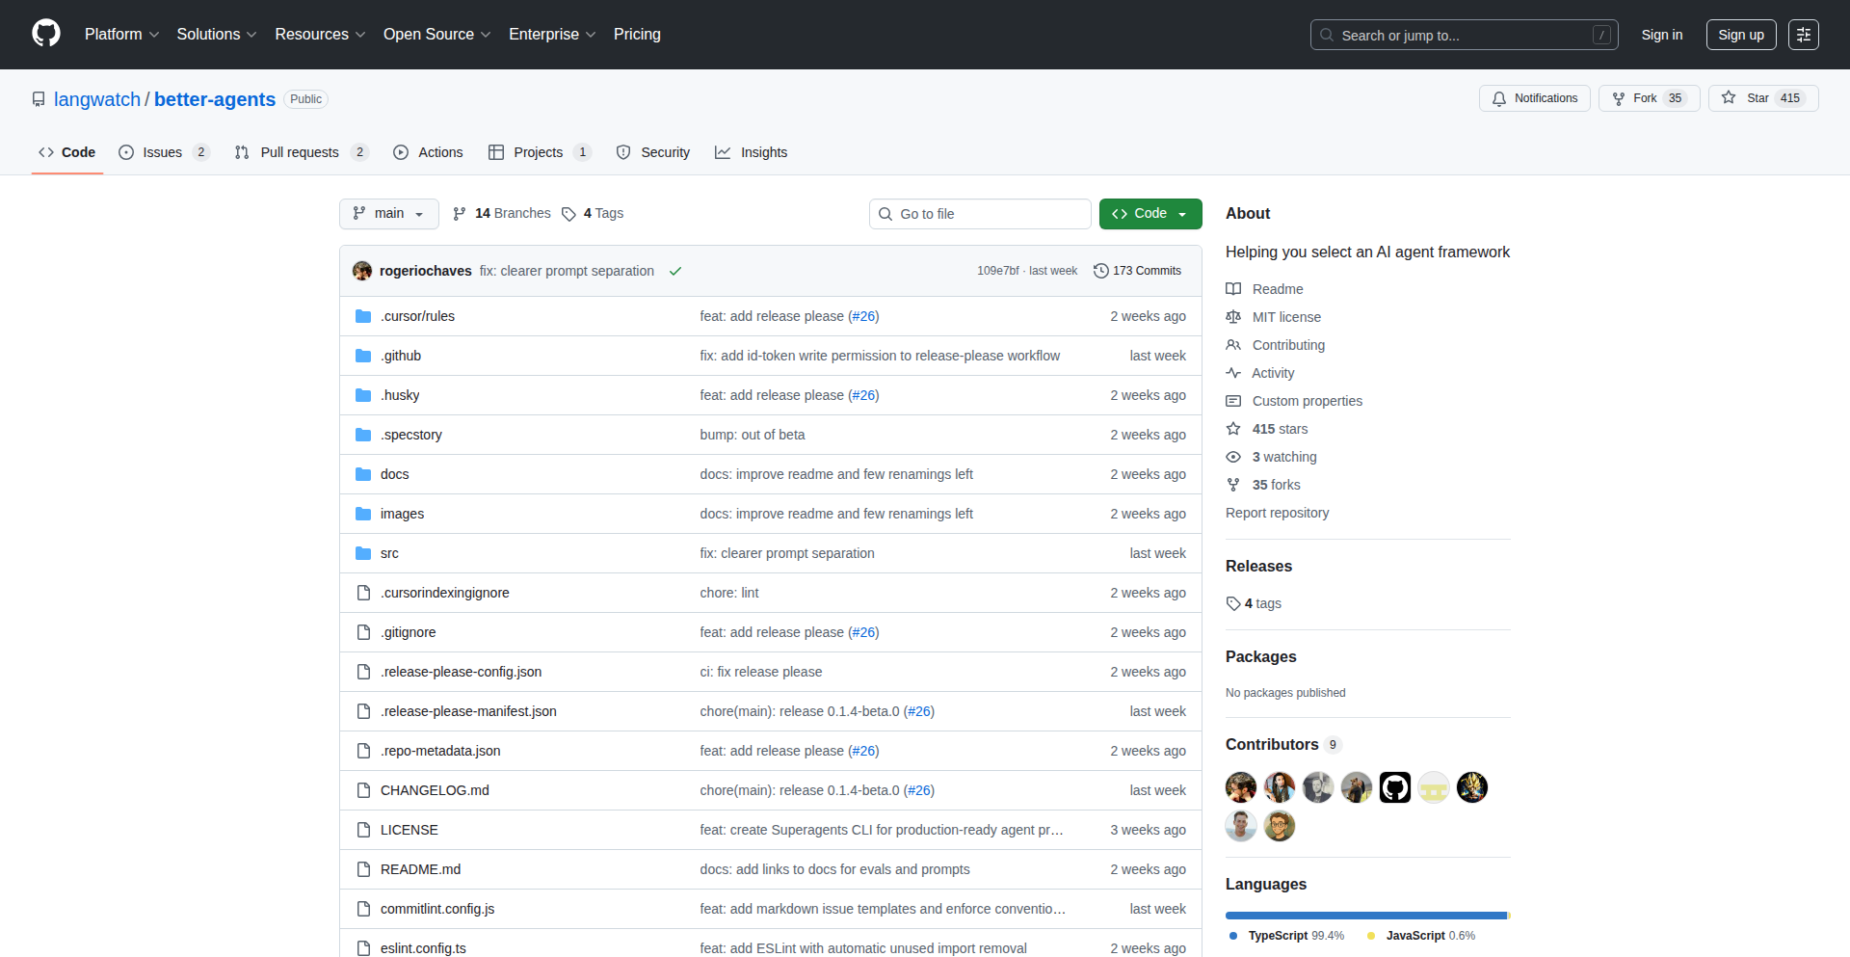
Task: Open the Insights tab
Action: click(x=752, y=152)
